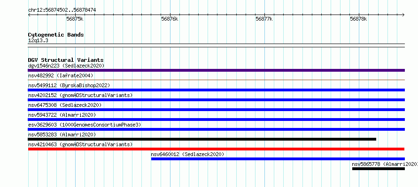Select the blue esv3629603 variant bar
Viewport: 418px width, 187px height.
tap(216, 129)
